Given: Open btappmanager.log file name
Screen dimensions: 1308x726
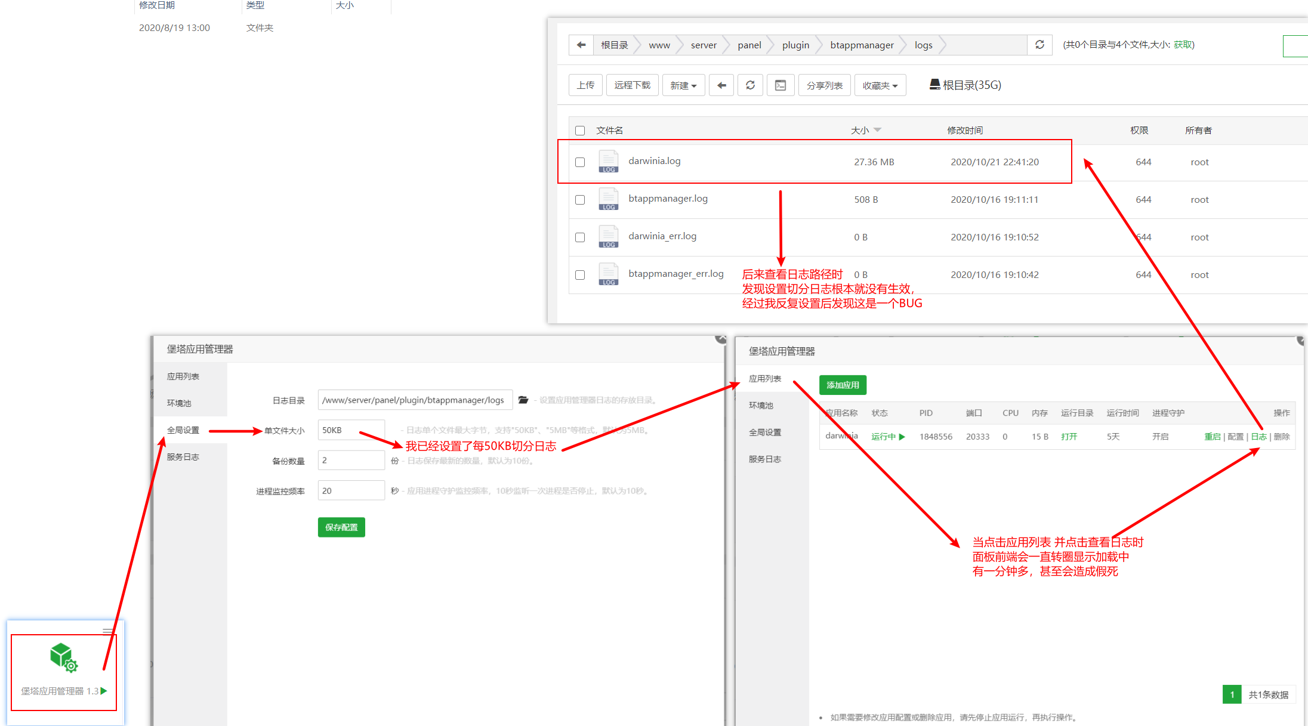Looking at the screenshot, I should point(668,199).
